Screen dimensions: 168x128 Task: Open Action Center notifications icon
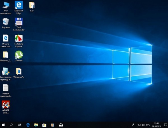(165, 125)
